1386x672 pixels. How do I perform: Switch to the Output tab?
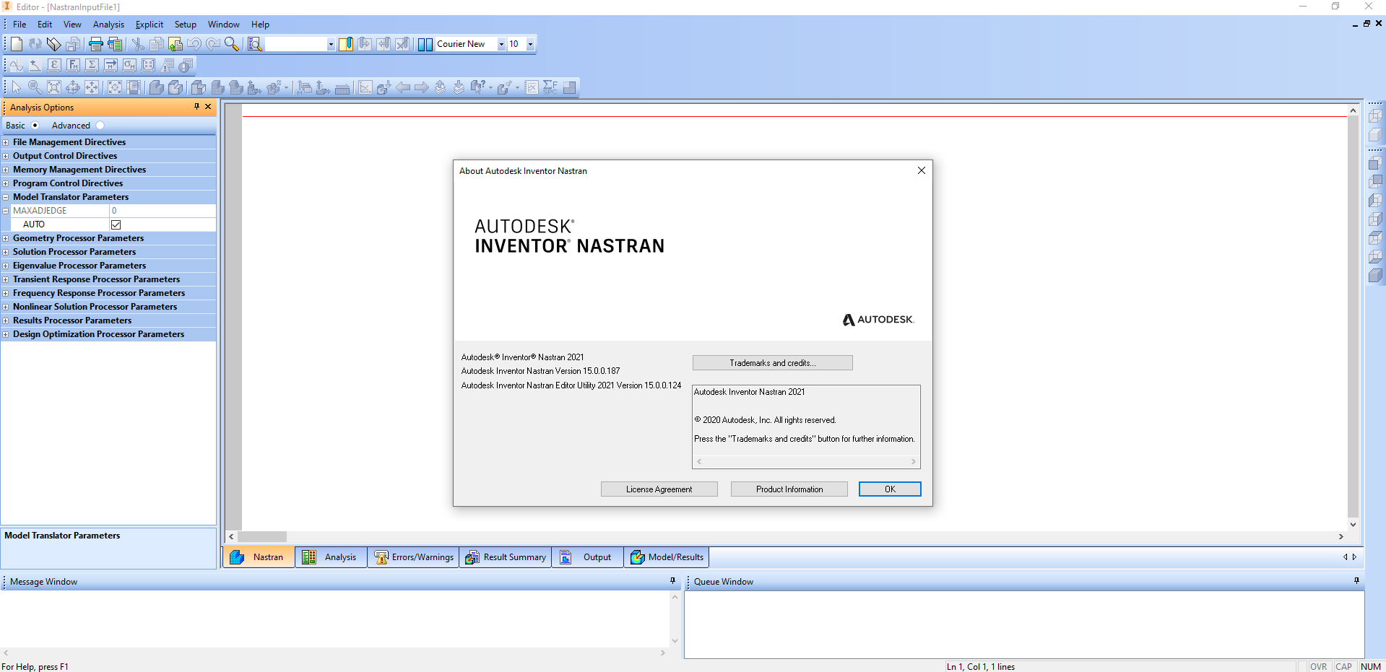[x=588, y=557]
